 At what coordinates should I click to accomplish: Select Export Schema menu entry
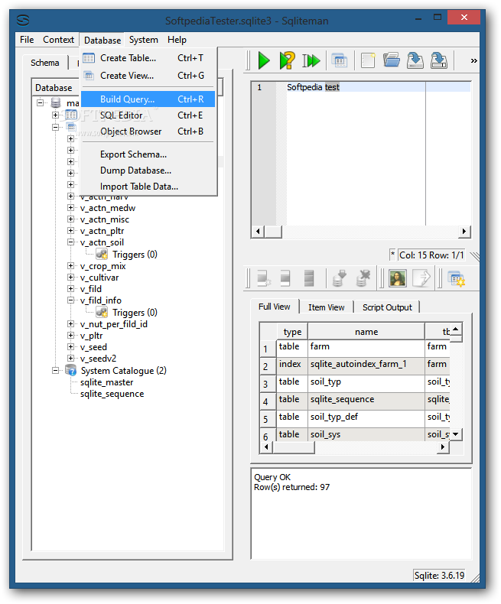coord(148,154)
